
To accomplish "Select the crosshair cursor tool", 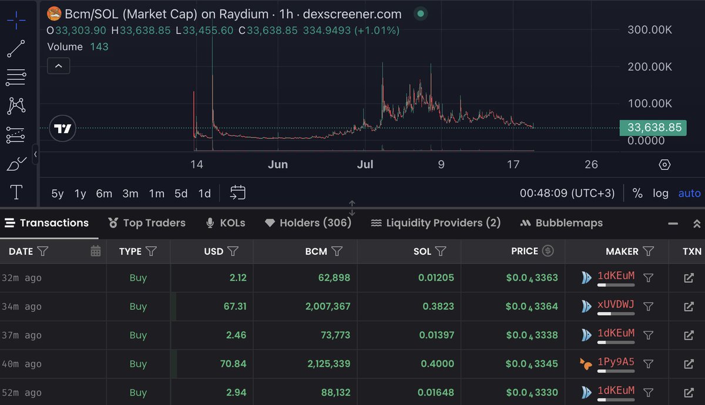I will point(16,19).
